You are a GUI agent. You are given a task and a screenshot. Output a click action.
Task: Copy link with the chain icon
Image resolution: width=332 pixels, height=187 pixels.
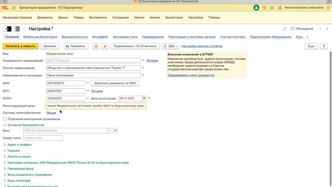coord(284,29)
